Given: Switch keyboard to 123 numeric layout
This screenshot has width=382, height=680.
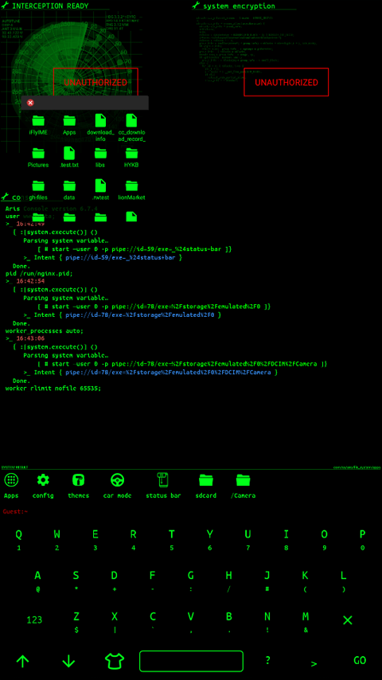Looking at the screenshot, I should pos(34,619).
